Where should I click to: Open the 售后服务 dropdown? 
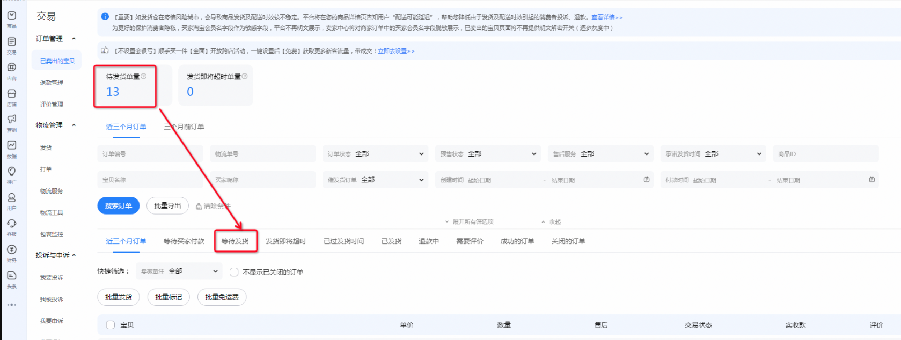[600, 154]
